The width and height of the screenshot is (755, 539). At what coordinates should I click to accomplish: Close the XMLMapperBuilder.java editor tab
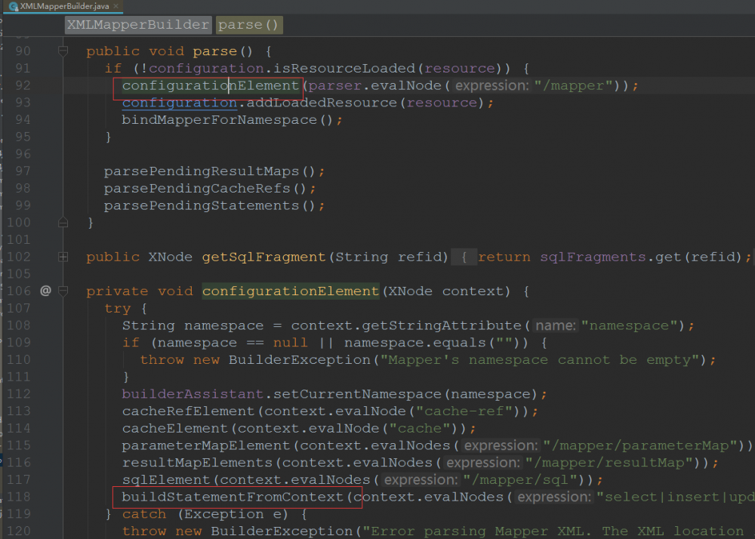click(x=116, y=6)
